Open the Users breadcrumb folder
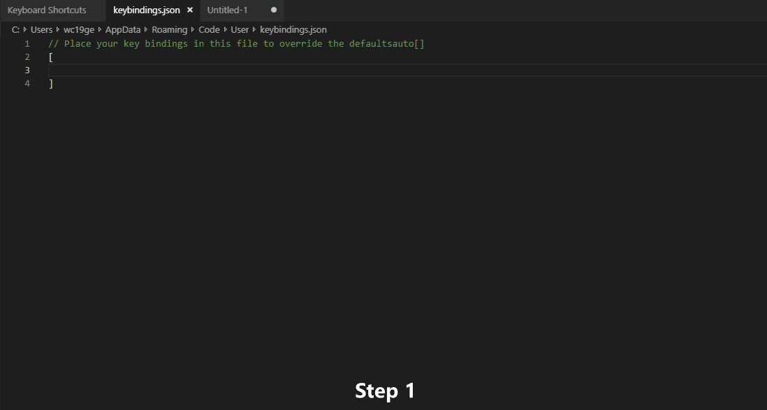Screen dimensions: 767x410 pos(42,30)
